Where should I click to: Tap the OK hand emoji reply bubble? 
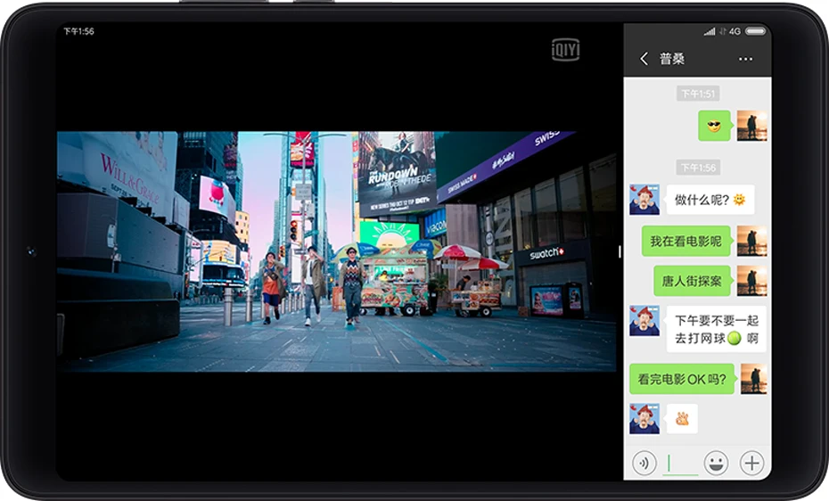pos(682,419)
